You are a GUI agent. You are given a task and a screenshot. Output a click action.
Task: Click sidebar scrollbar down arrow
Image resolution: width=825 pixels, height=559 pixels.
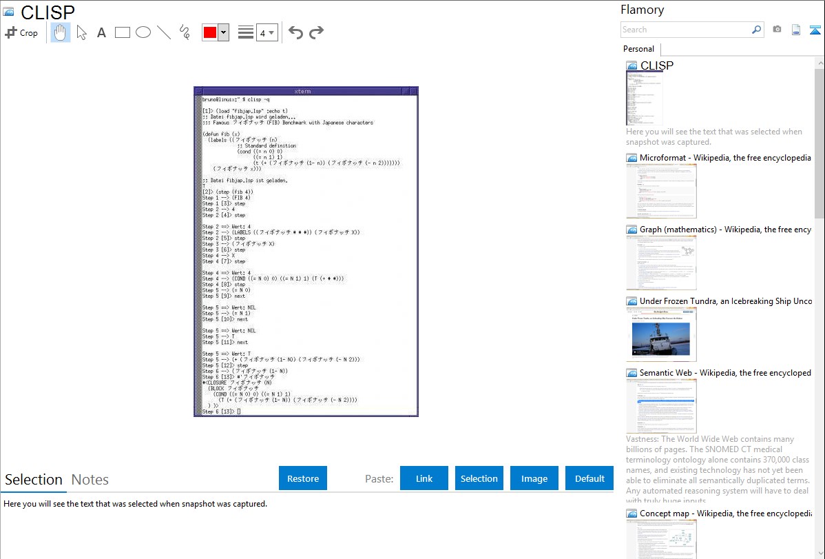(819, 553)
